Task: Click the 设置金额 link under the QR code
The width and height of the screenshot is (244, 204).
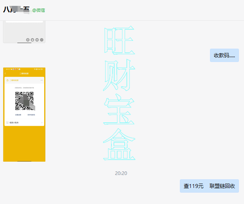Action: tap(18, 115)
